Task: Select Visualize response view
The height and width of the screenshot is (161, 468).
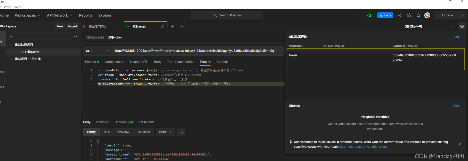Action: coord(143,132)
